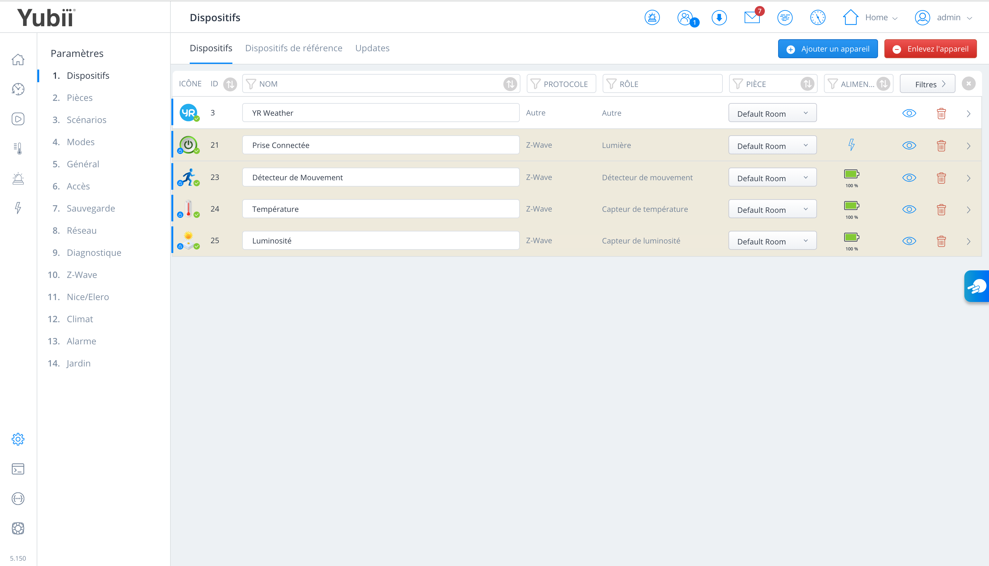Viewport: 989px width, 566px height.
Task: Sort devices by NOM column
Action: (510, 83)
